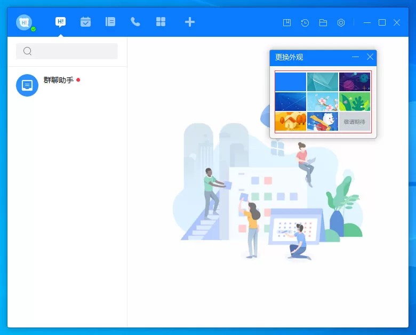Choose the teal geometric skin thumbnail
Image resolution: width=416 pixels, height=335 pixels.
point(323,82)
